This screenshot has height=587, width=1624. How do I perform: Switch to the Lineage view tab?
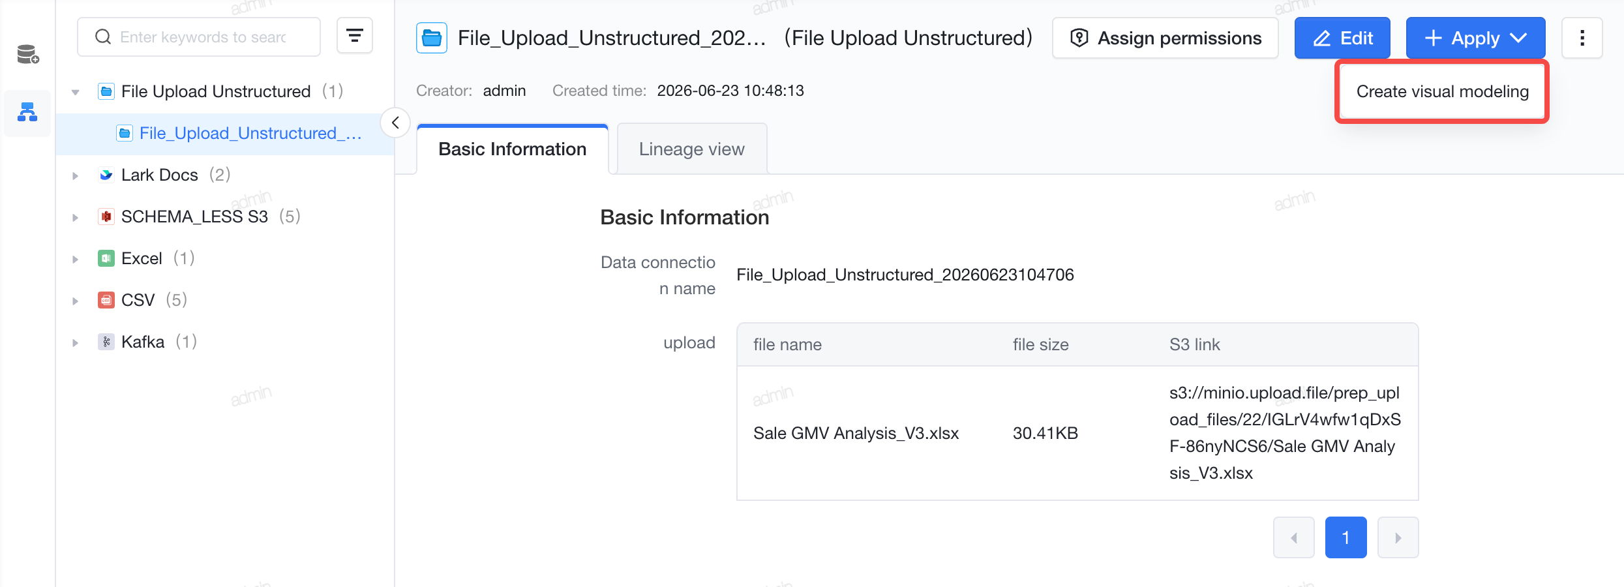[x=691, y=149]
